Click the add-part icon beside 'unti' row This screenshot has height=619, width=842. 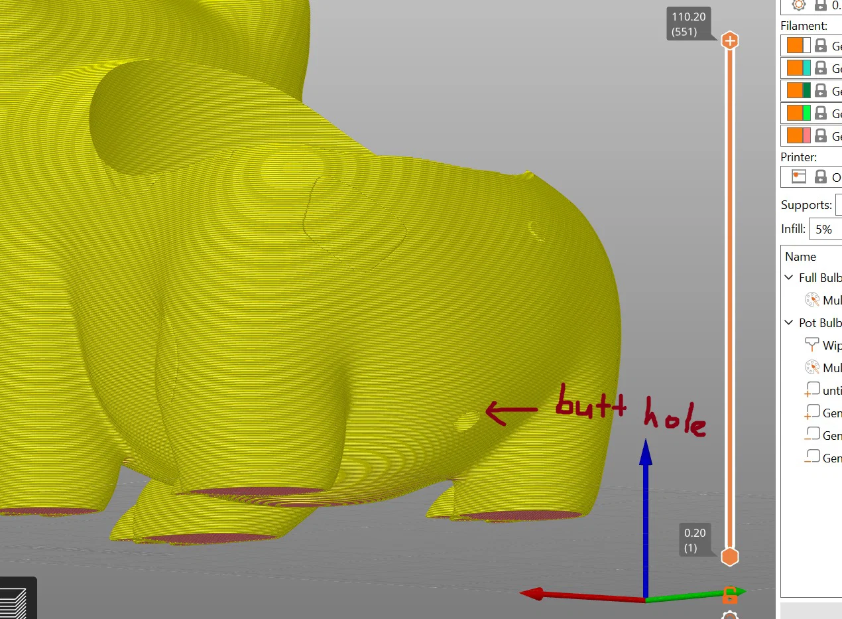click(x=812, y=390)
